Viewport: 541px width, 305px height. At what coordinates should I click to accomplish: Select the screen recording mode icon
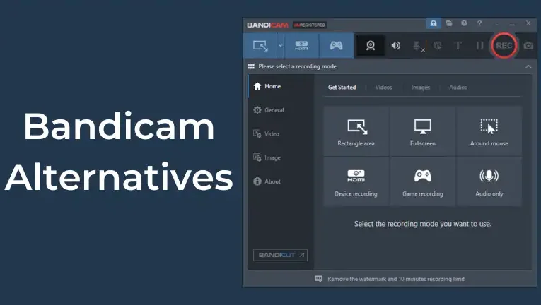[260, 46]
